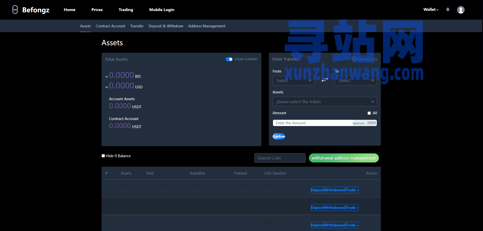Viewport: 483px width, 231px height.
Task: Click the view history clock icon
Action: tap(354, 59)
